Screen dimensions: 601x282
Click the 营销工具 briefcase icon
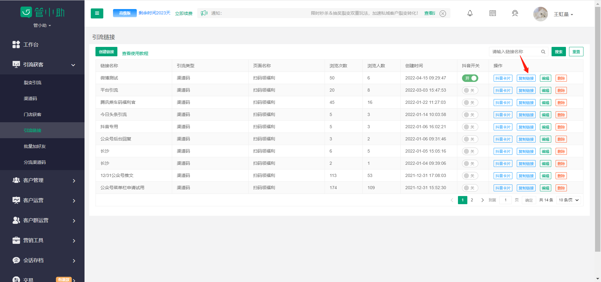[16, 240]
